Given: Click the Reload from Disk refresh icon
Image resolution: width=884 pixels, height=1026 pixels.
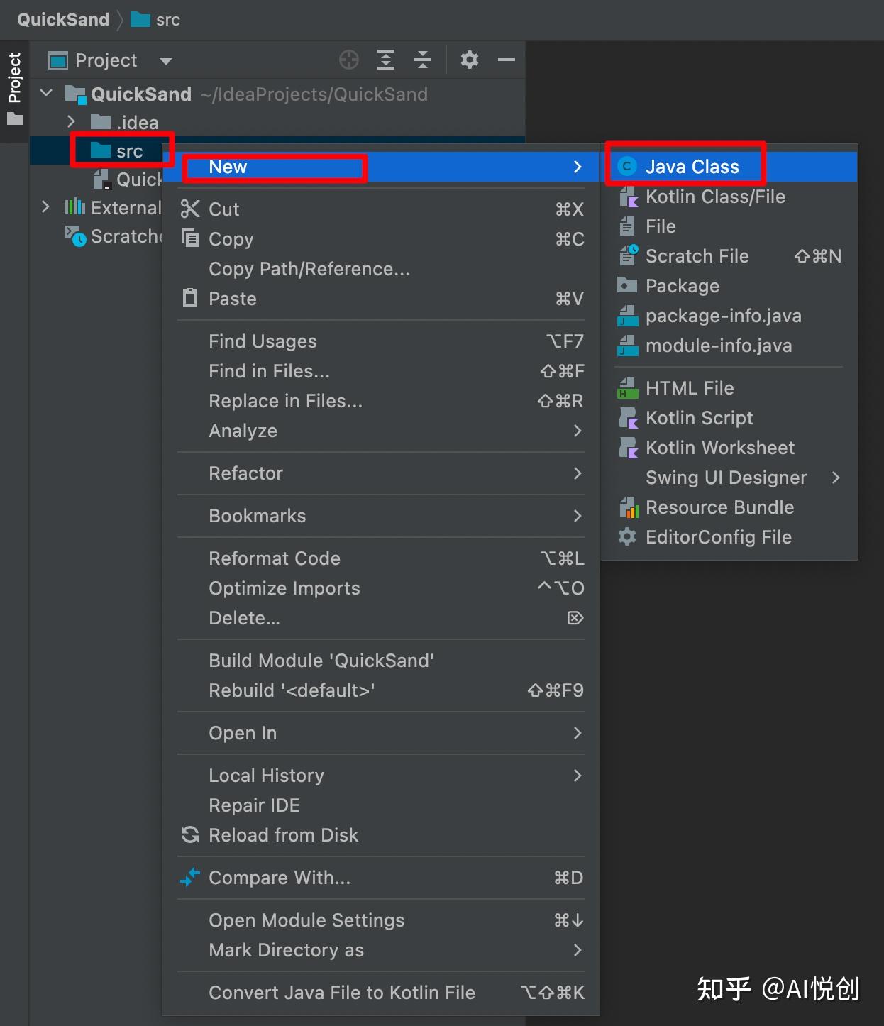Looking at the screenshot, I should [190, 835].
